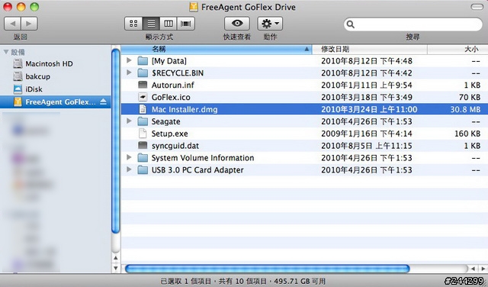Switch to icon view
Viewport: 488px width, 287px height.
point(133,24)
